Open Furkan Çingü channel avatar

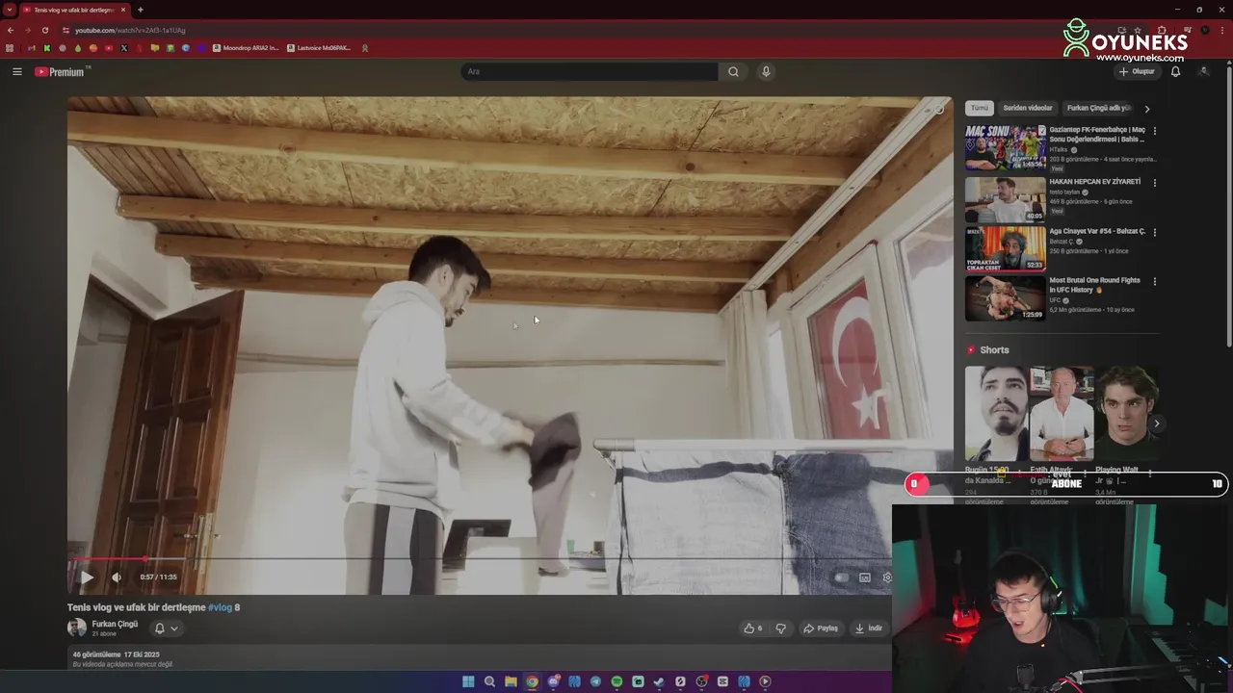tap(76, 628)
